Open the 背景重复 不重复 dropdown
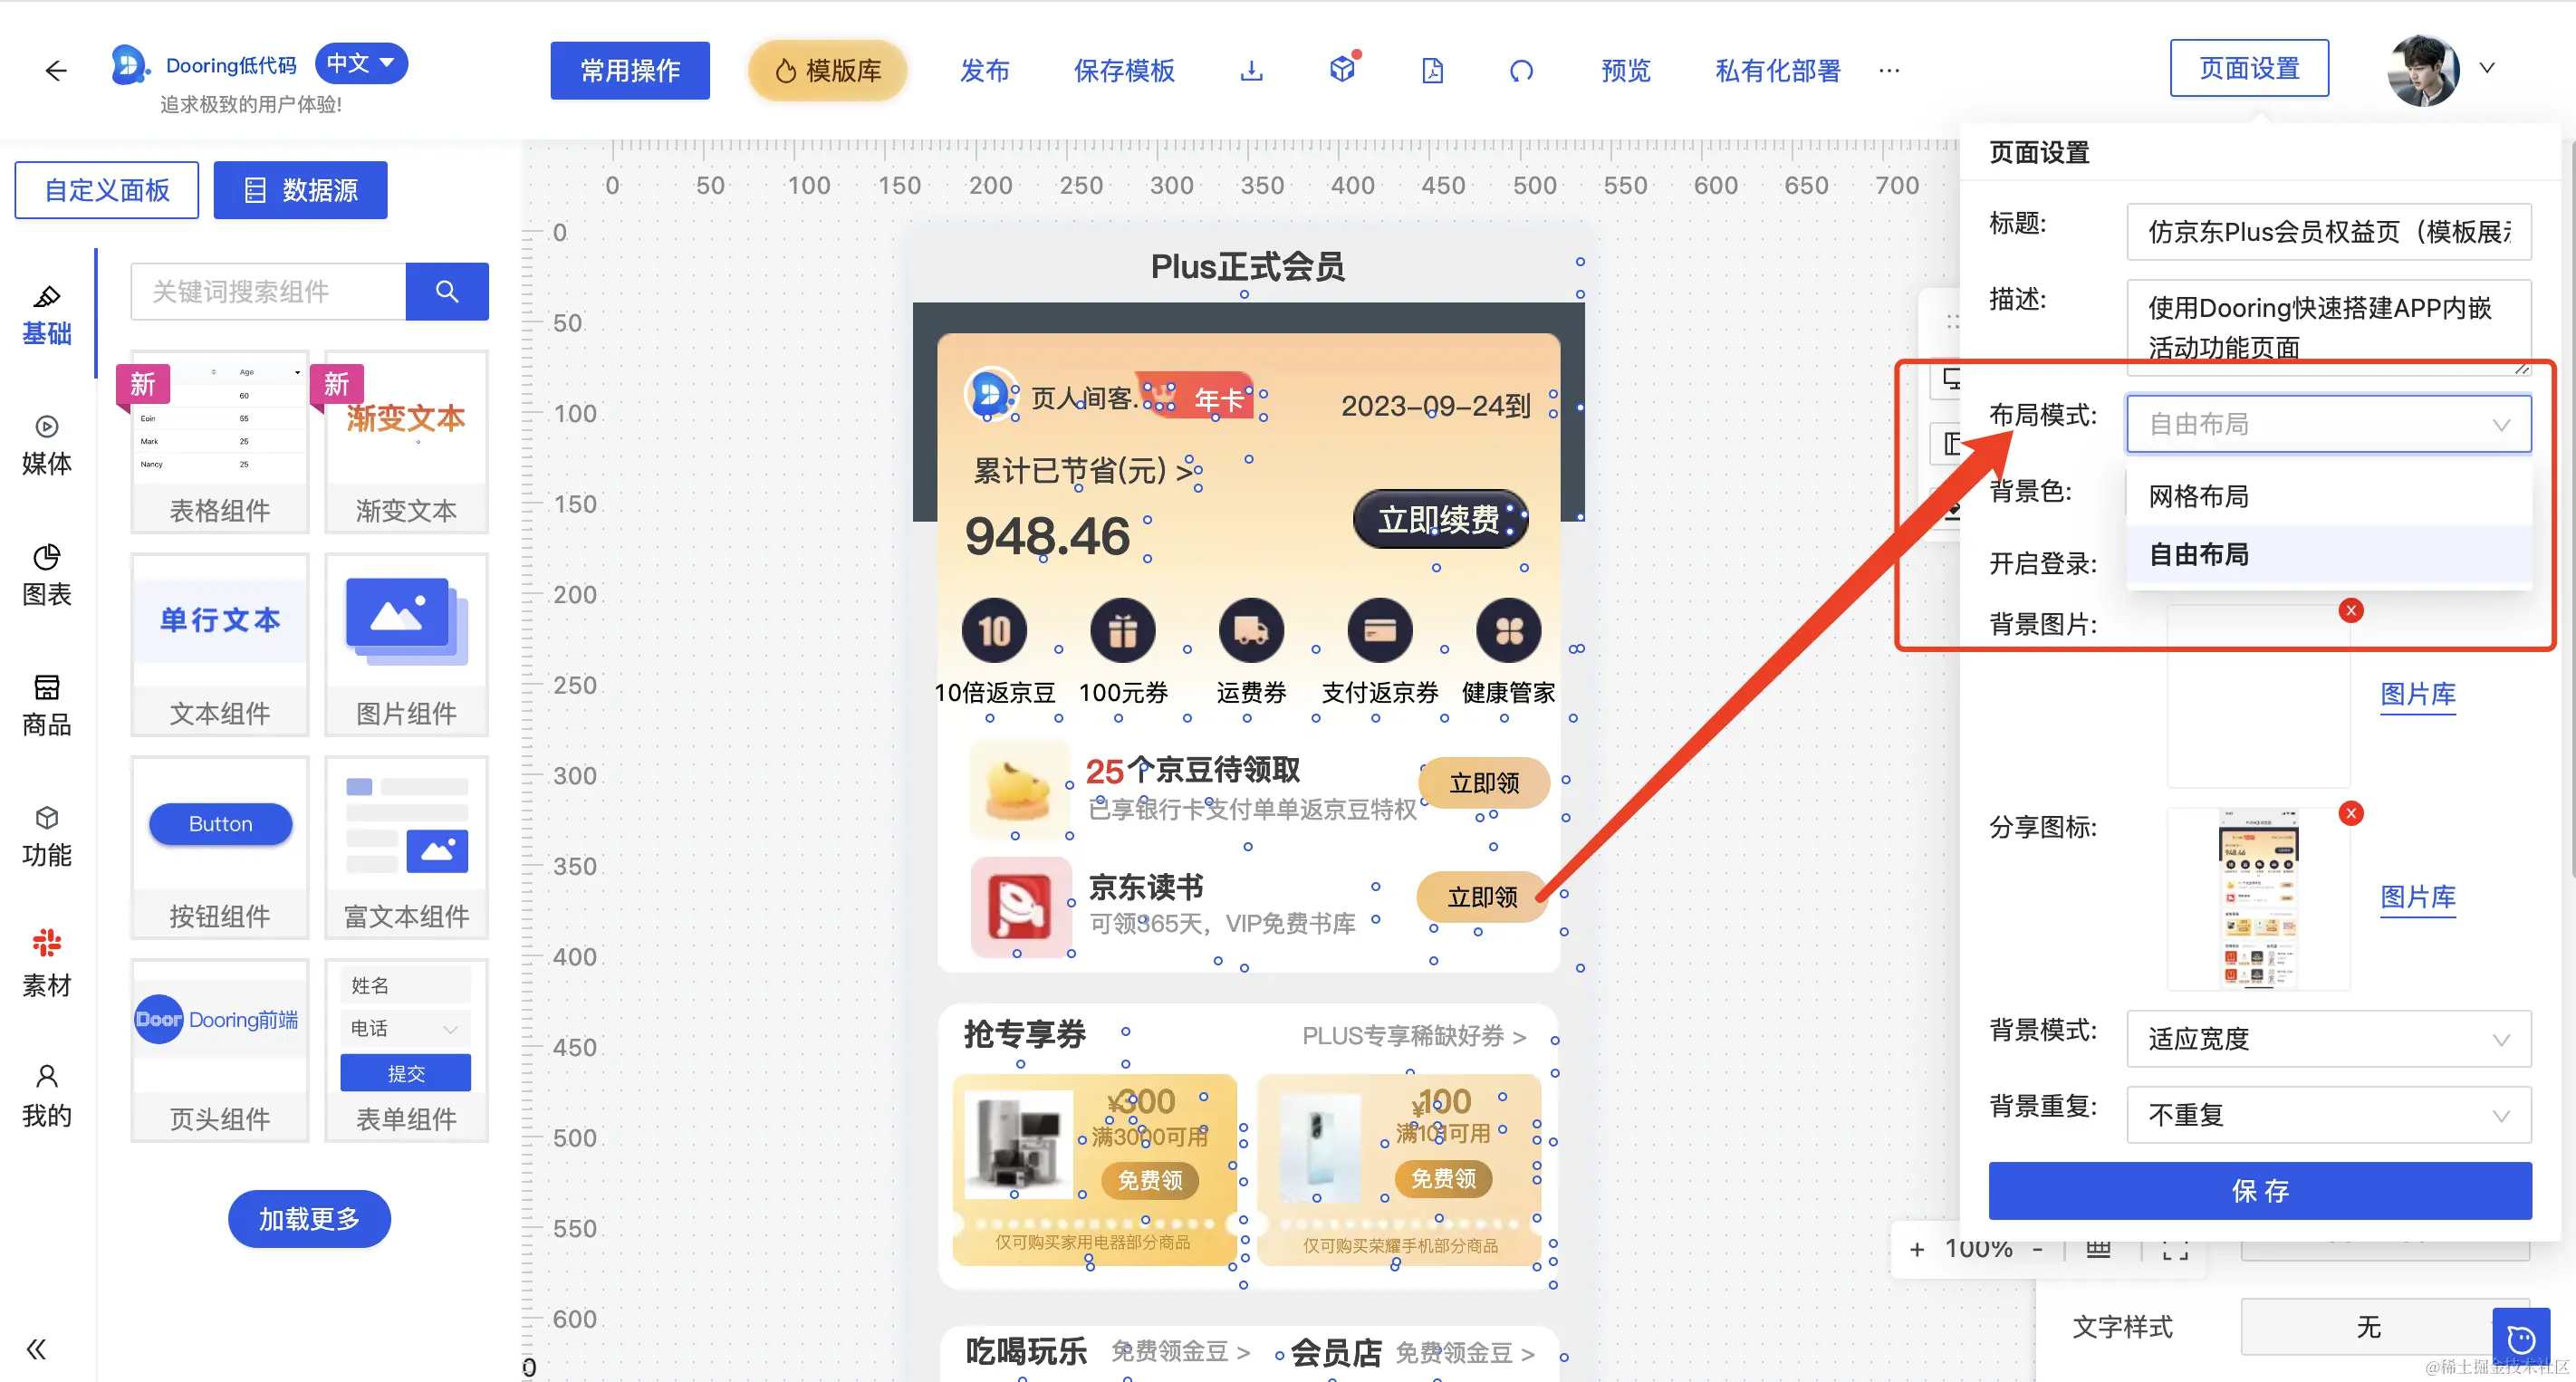Viewport: 2576px width, 1382px height. tap(2328, 1114)
